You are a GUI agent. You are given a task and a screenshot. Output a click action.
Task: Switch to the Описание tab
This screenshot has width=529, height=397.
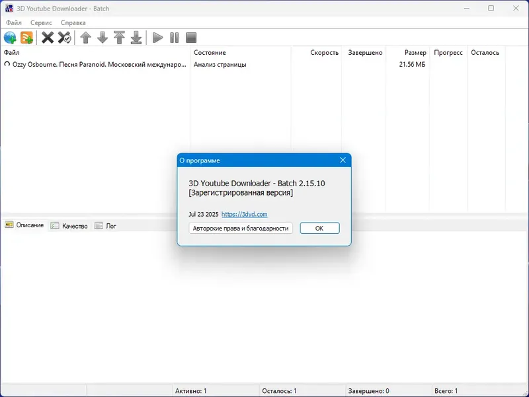point(24,225)
